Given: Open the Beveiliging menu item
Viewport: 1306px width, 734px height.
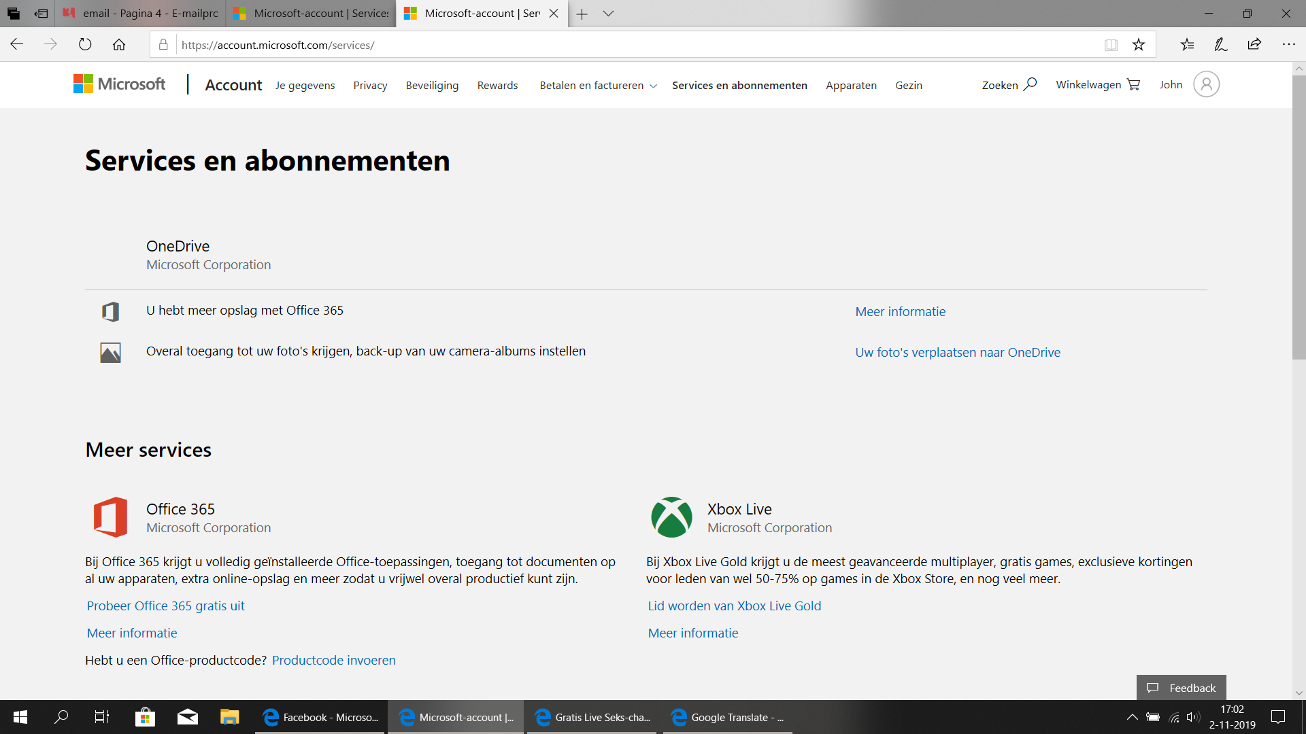Looking at the screenshot, I should 432,86.
